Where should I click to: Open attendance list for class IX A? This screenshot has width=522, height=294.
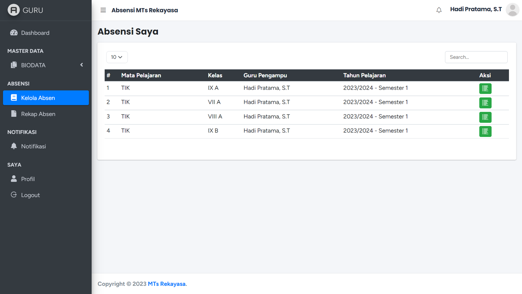tap(485, 89)
